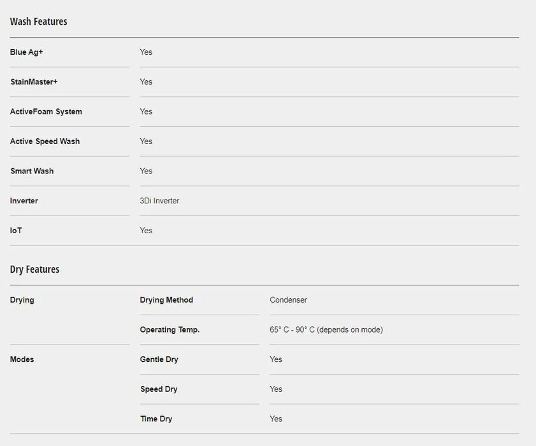Click the 65° C - 90° C temperature value
The width and height of the screenshot is (536, 446).
(326, 330)
